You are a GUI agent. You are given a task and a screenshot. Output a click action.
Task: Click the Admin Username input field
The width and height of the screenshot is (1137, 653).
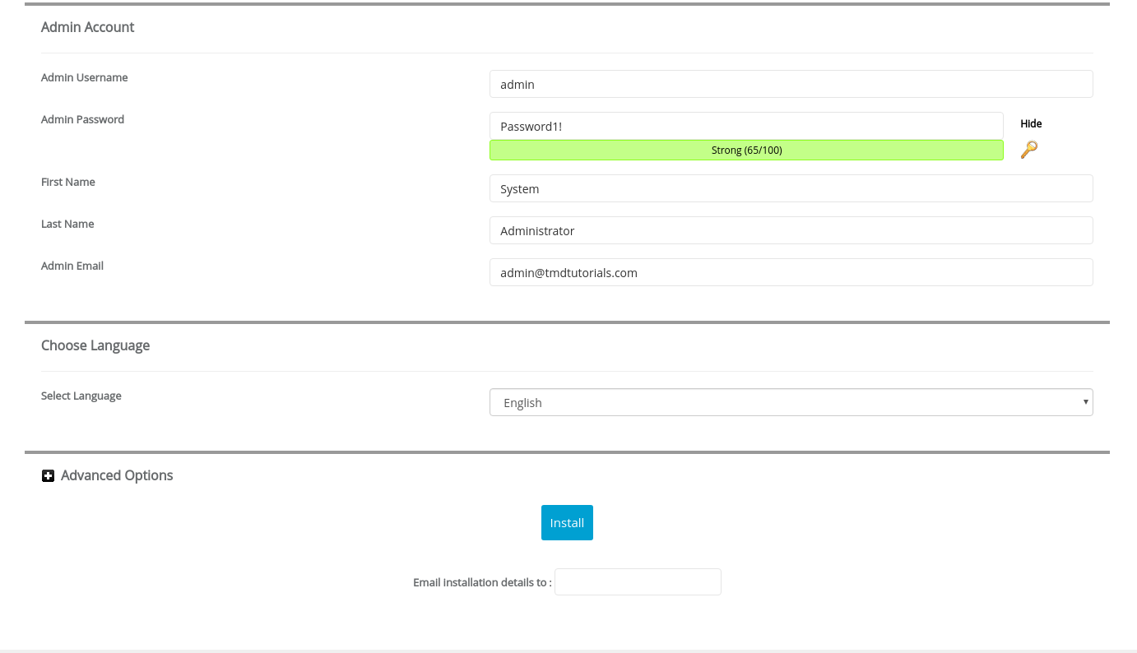[x=791, y=83]
